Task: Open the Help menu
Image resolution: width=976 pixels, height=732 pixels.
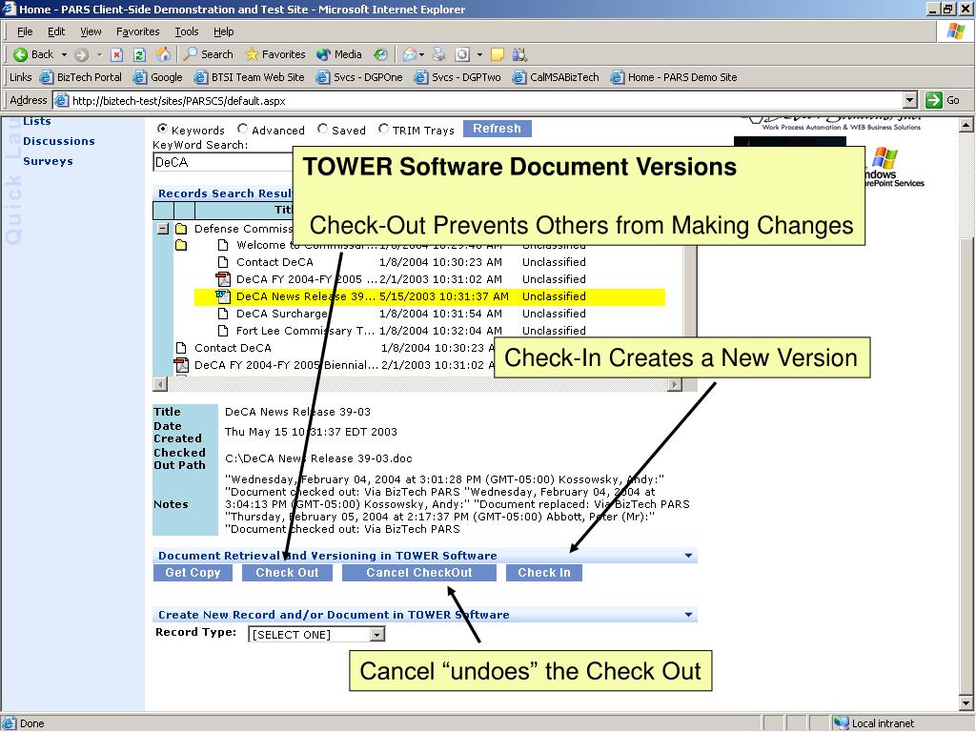Action: point(223,31)
